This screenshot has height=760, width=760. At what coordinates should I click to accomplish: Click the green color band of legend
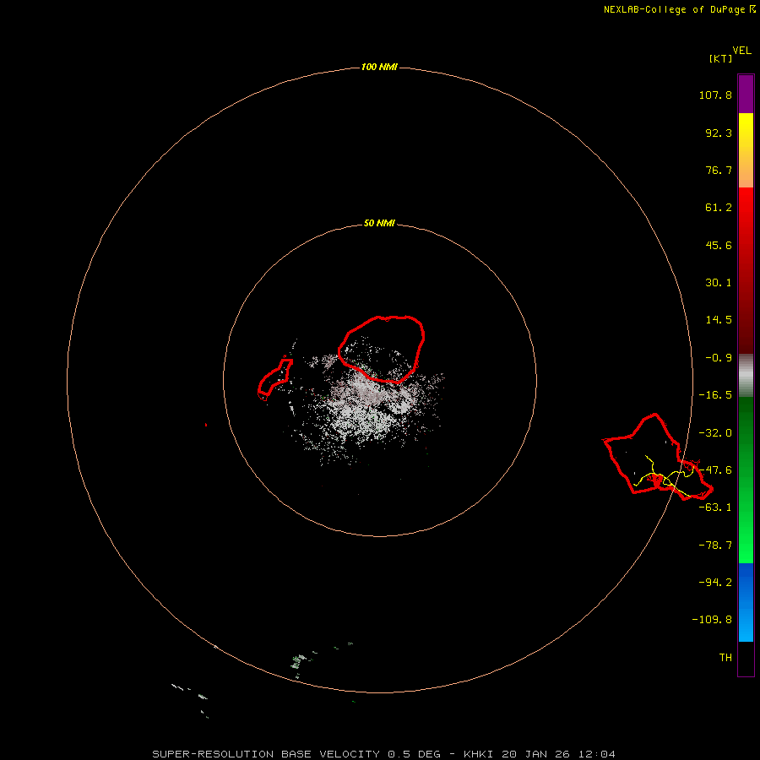click(x=746, y=480)
